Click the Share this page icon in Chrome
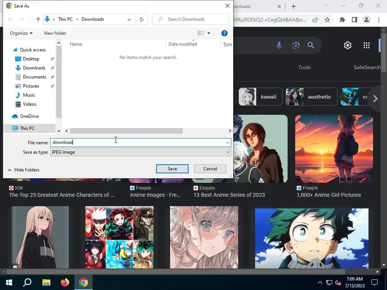This screenshot has width=387, height=290. pos(315,20)
